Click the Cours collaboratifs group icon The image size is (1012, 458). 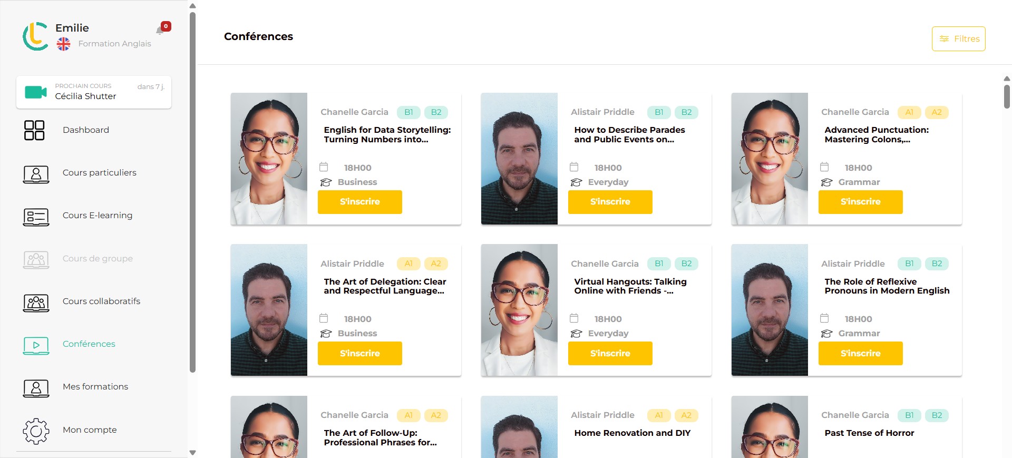[36, 303]
